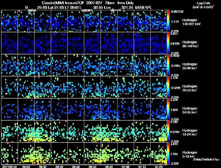221x168 pixels.
Task: Click the '0.5240' colorbar value
Action: click(x=176, y=88)
